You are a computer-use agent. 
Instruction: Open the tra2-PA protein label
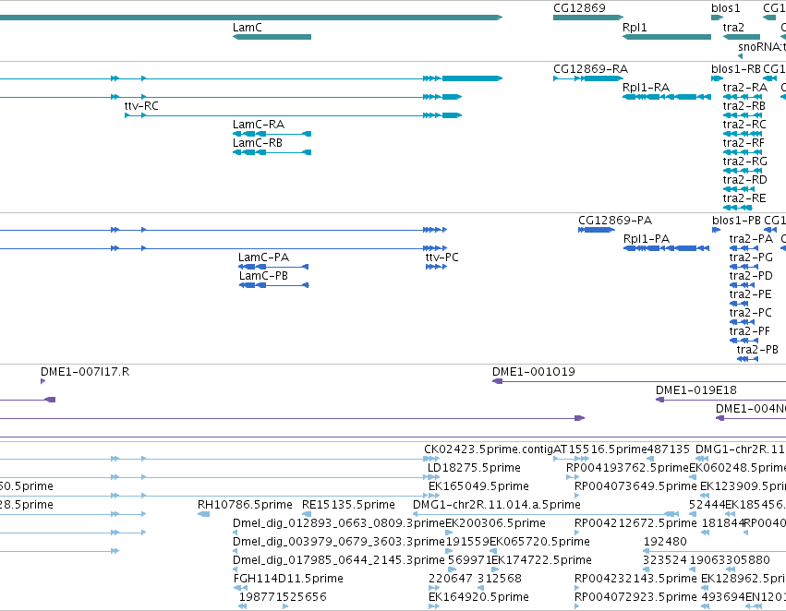[x=751, y=239]
